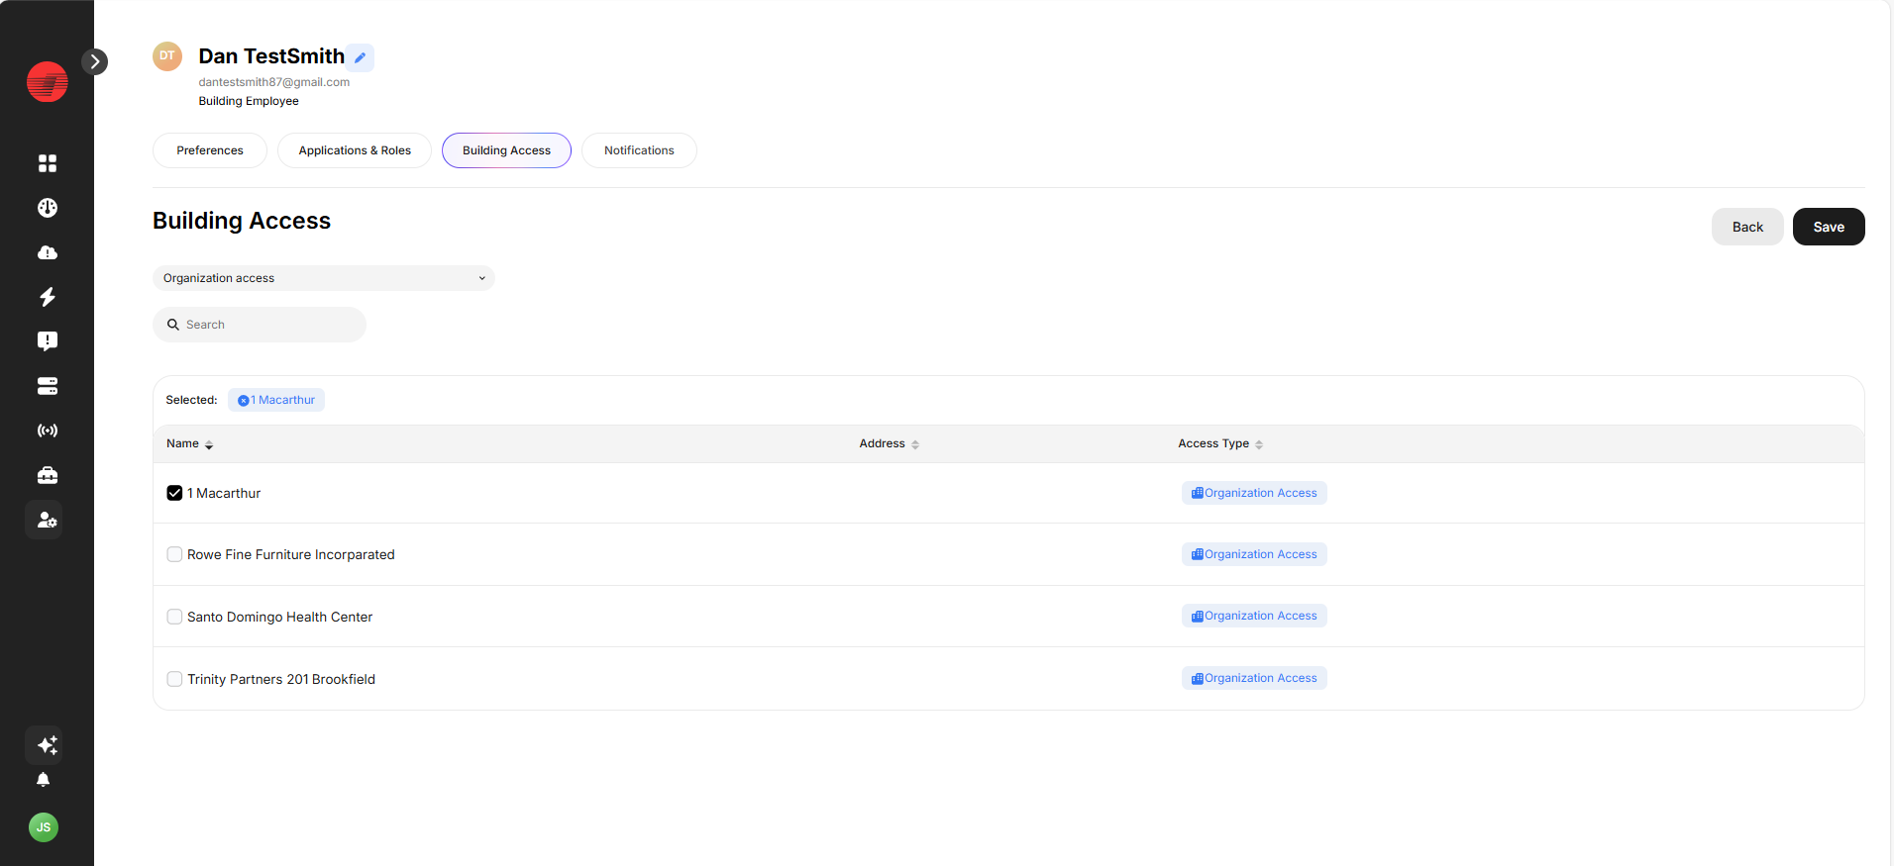Open the lightning bolt energy icon
The width and height of the screenshot is (1894, 866).
47,297
